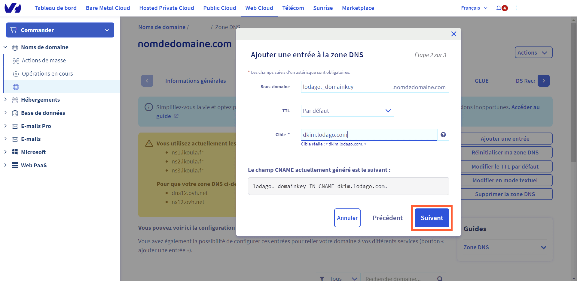577x281 pixels.
Task: Expand the Microsoft section
Action: pos(5,152)
